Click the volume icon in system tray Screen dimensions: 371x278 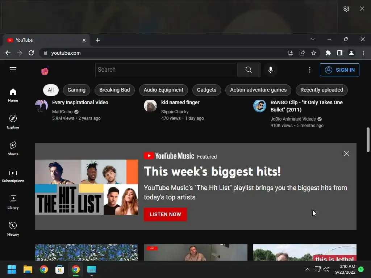coord(326,269)
